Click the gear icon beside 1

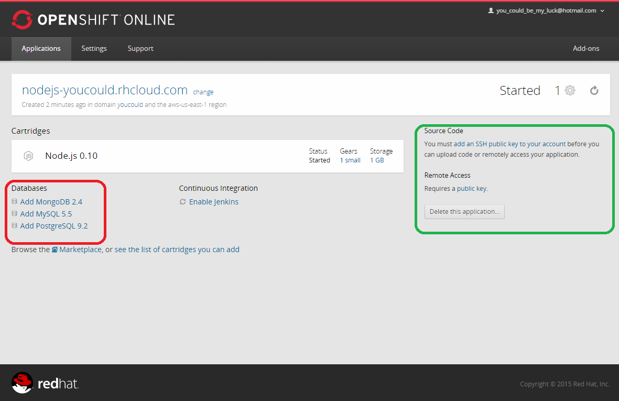(570, 90)
